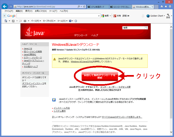Image resolution: width=174 pixels, height=137 pixels.
Task: Open a new tab with the blank tab button
Action: pyautogui.click(x=156, y=7)
